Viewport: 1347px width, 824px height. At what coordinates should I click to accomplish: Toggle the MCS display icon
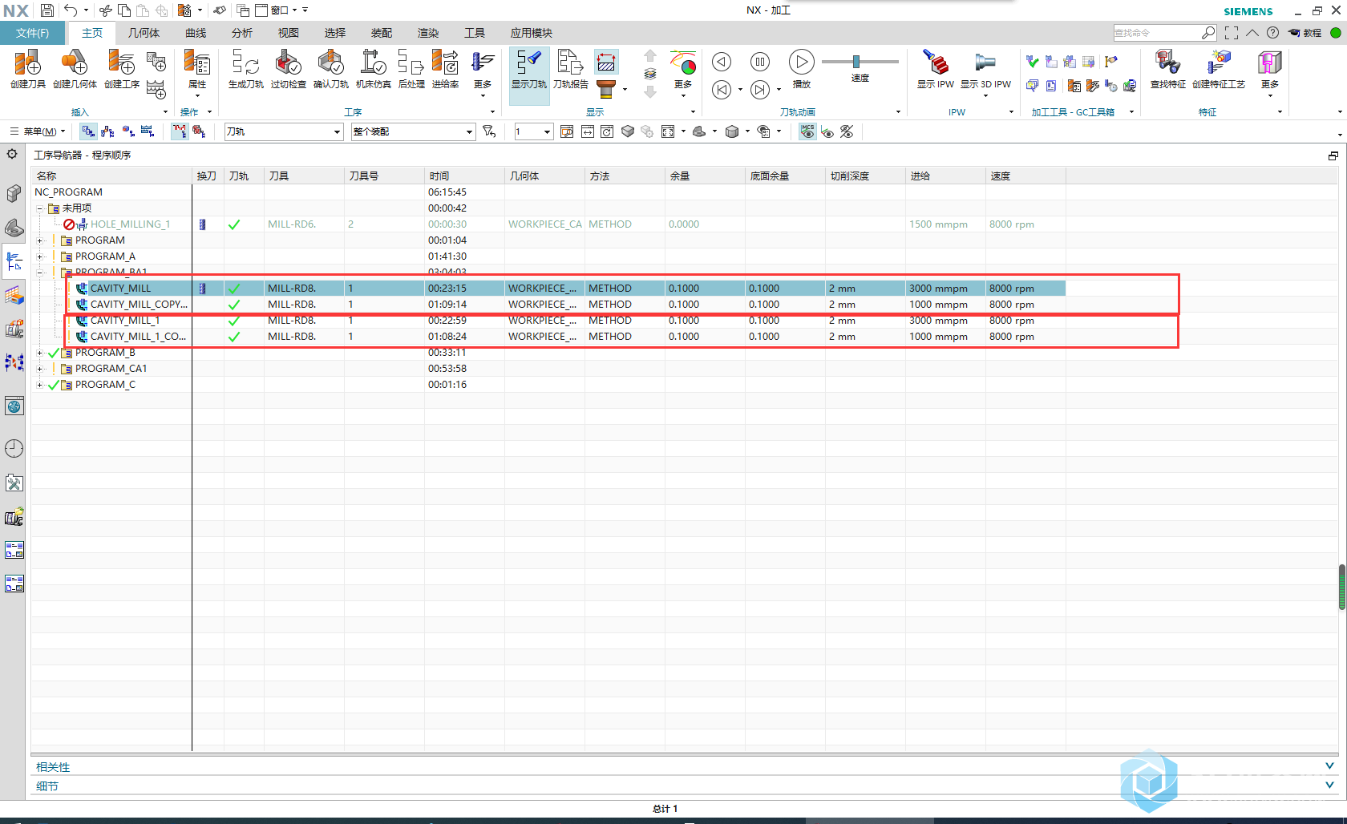pyautogui.click(x=807, y=131)
